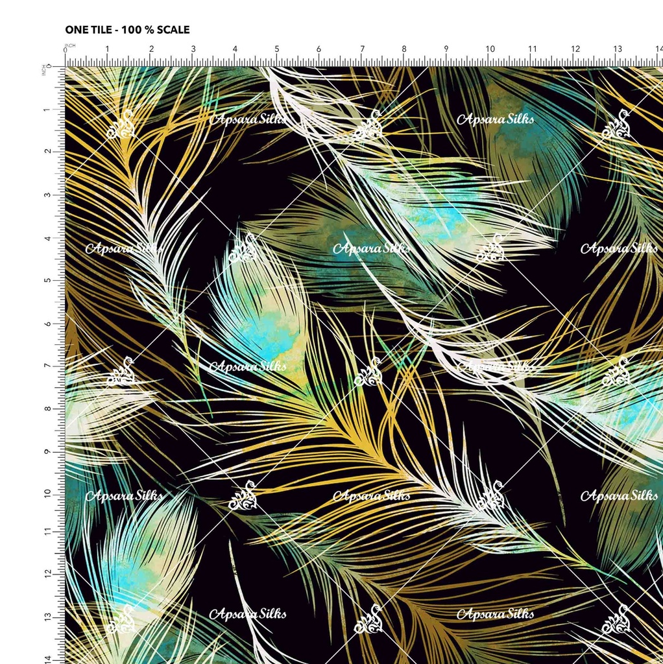Screen dimensions: 663x664
Task: Click the swan logo in the top-left corner
Action: tap(121, 124)
